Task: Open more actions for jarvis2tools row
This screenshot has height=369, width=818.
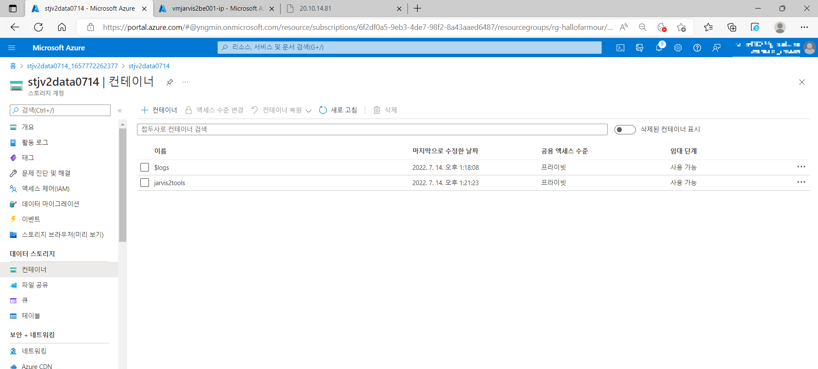Action: click(x=801, y=182)
